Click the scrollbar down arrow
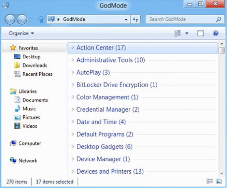227x188 pixels. [222, 173]
